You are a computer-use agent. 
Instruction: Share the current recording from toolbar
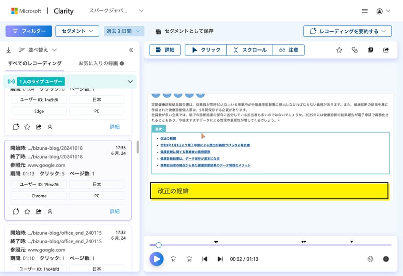[x=386, y=50]
